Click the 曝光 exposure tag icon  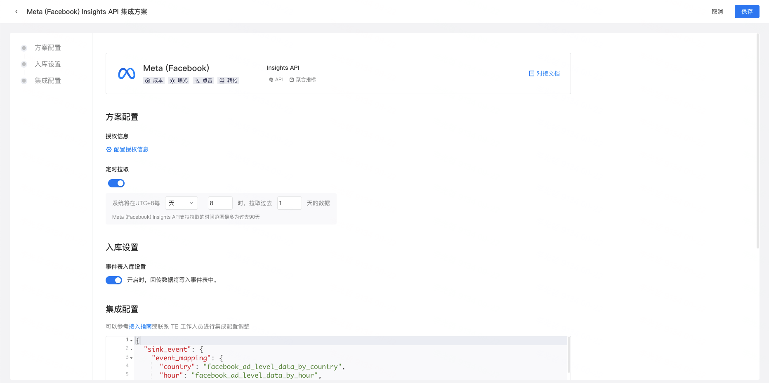172,81
